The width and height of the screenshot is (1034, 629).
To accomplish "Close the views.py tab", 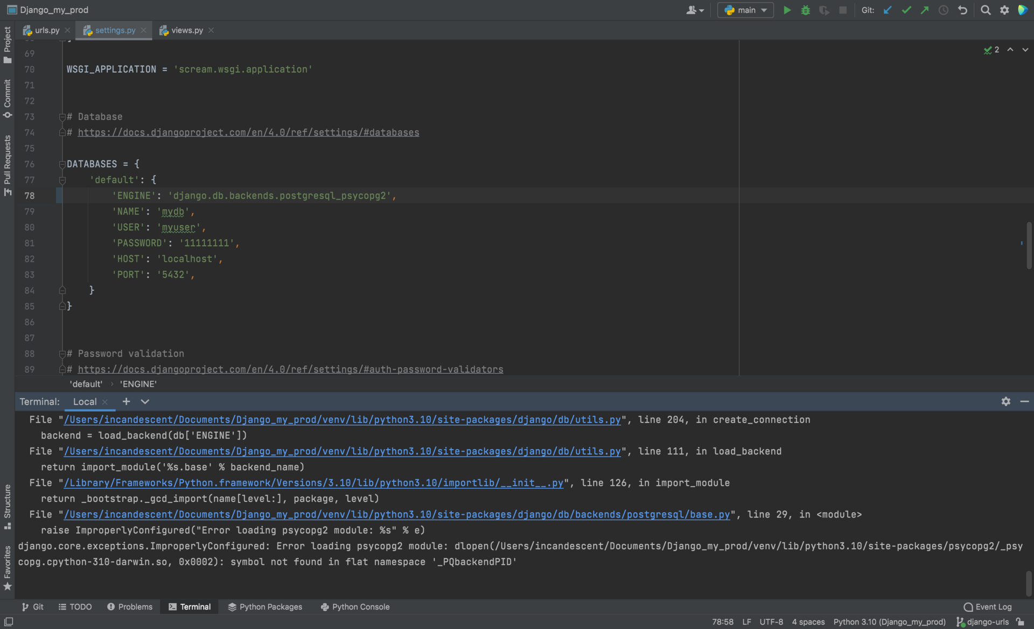I will click(x=211, y=30).
